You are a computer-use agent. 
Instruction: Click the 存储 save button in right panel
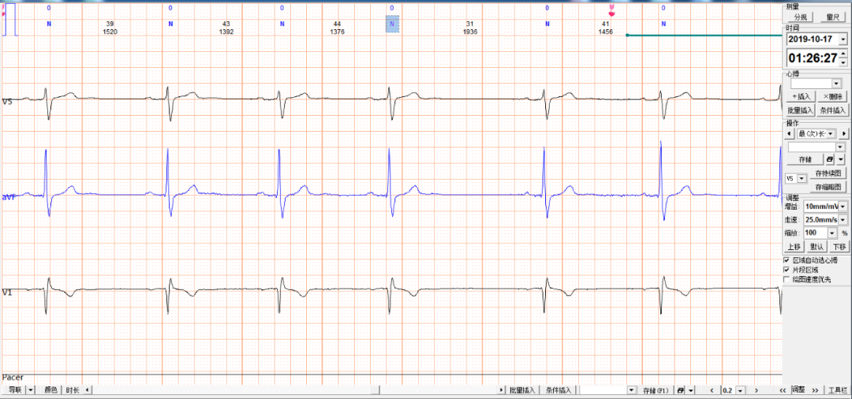point(804,159)
